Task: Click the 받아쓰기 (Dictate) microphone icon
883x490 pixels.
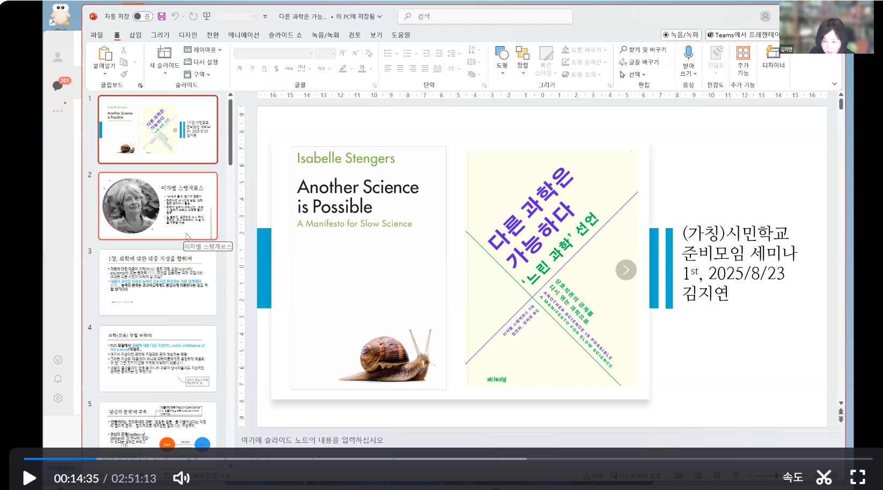Action: click(688, 53)
